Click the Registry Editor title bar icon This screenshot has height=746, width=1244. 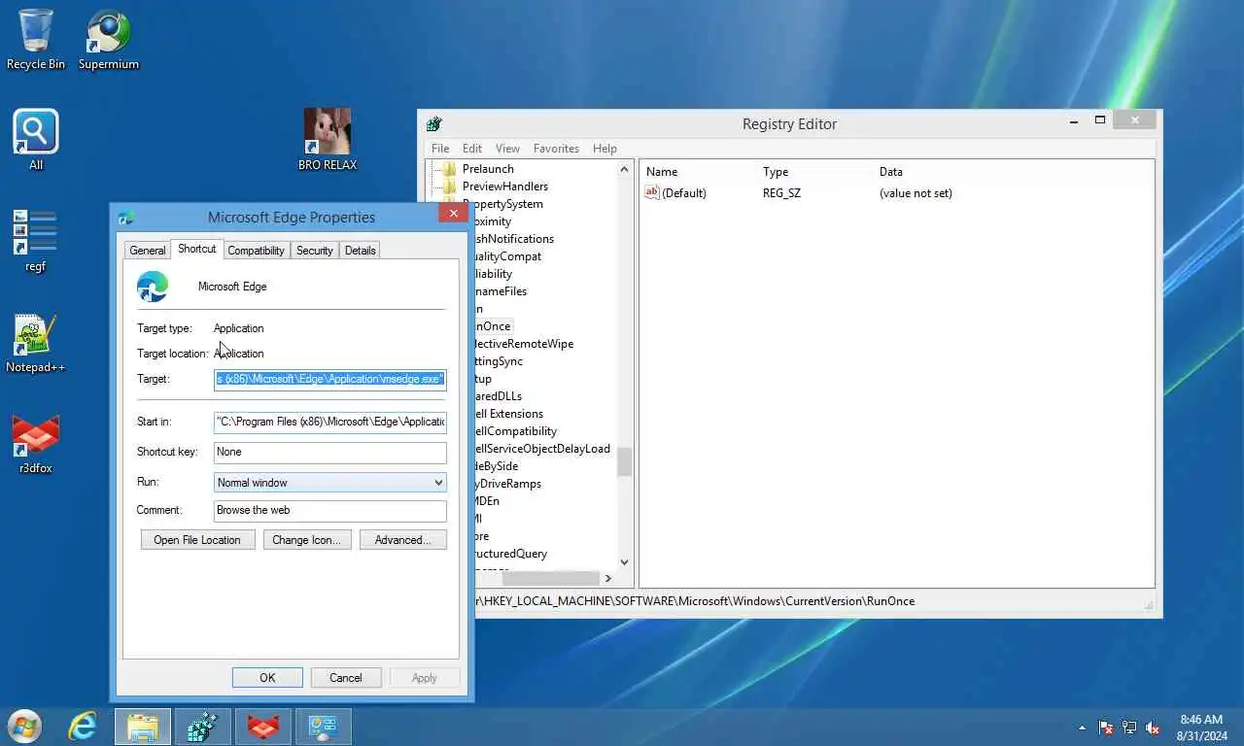coord(434,123)
